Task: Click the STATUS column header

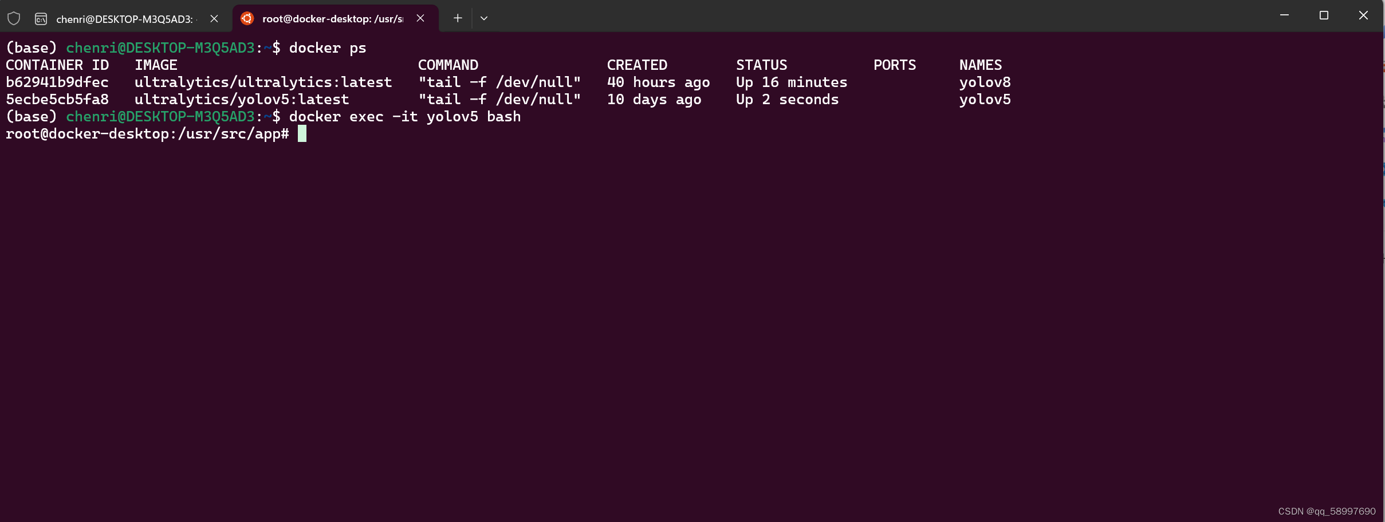Action: coord(762,65)
